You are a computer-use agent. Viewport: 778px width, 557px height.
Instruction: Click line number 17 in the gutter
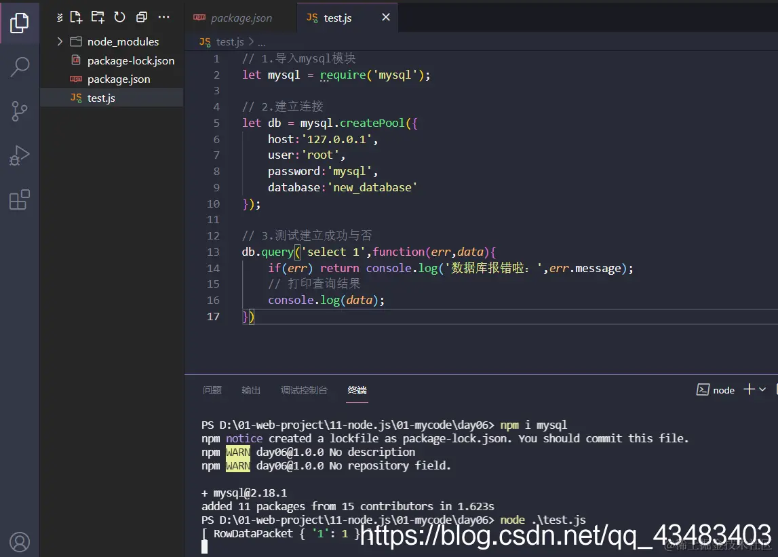pos(214,316)
